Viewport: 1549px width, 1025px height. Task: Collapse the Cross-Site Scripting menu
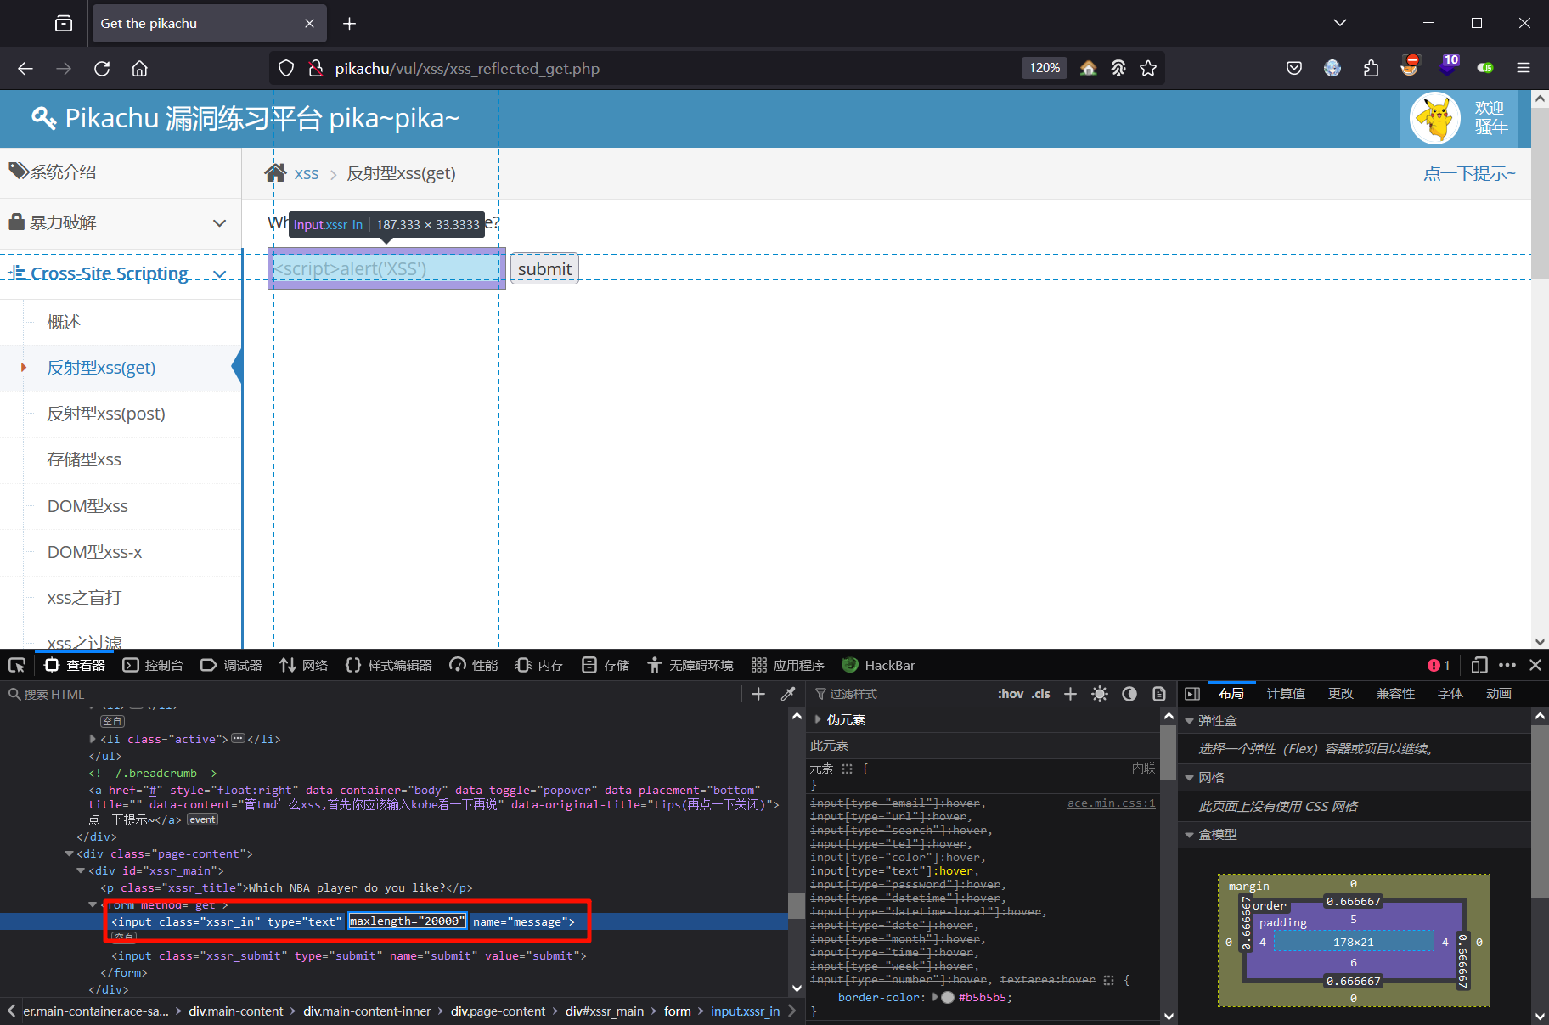pos(121,273)
